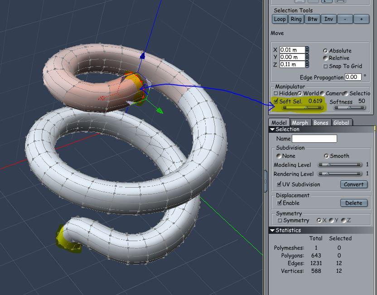This screenshot has height=295, width=377.
Task: Switch to the Morph tab
Action: [x=300, y=122]
